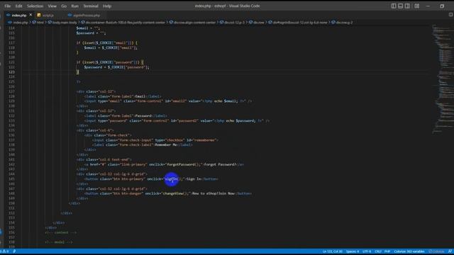The image size is (454, 255).
Task: Open the Run menu
Action: pyautogui.click(x=74, y=6)
